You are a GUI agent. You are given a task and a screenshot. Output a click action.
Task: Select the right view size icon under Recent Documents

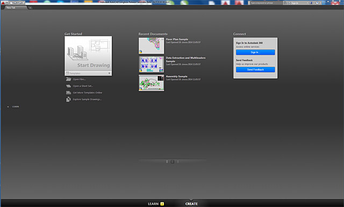point(178,162)
